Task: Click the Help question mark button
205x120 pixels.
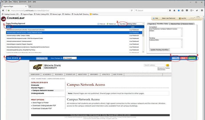Action: pos(155,18)
